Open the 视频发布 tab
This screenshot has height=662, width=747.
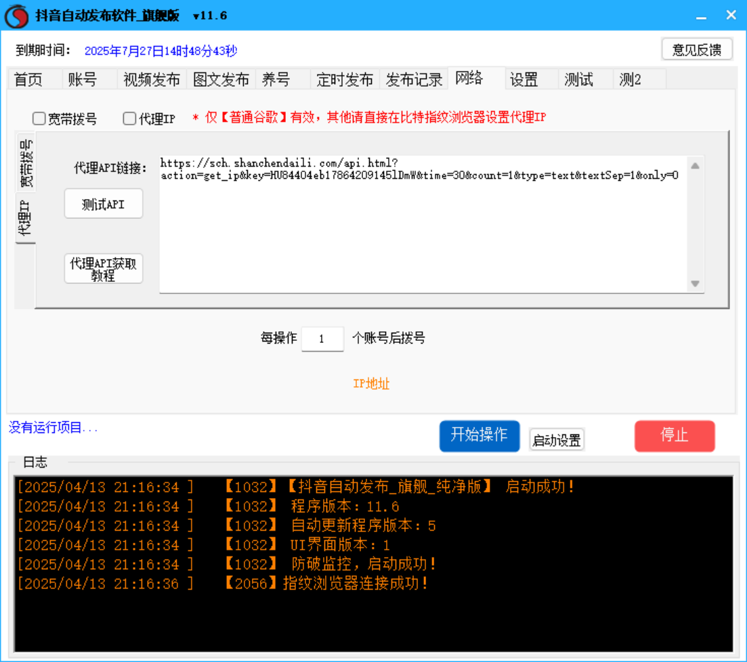click(152, 79)
